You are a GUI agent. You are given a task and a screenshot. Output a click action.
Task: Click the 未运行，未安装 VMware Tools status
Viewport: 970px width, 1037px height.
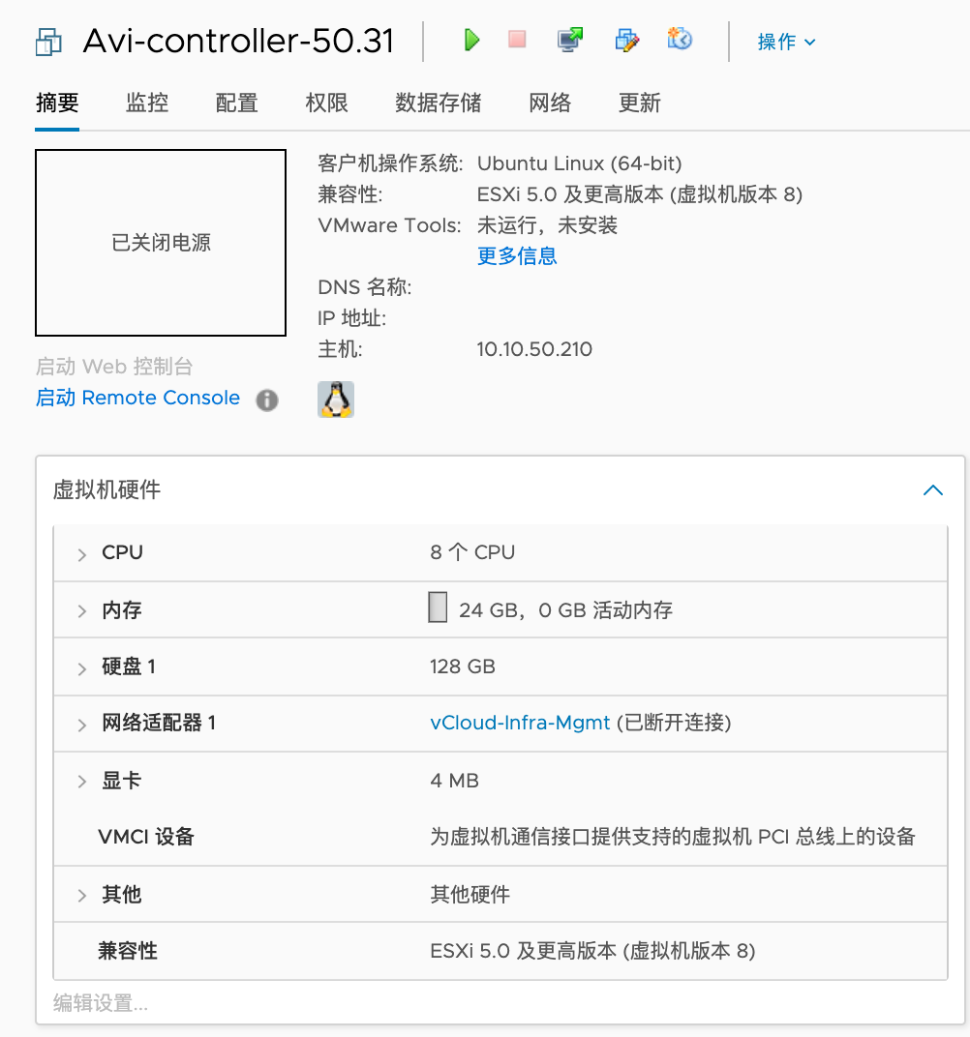(x=547, y=225)
